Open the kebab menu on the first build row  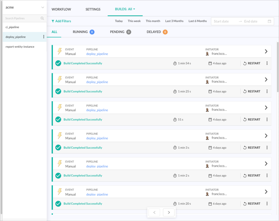tap(267, 63)
